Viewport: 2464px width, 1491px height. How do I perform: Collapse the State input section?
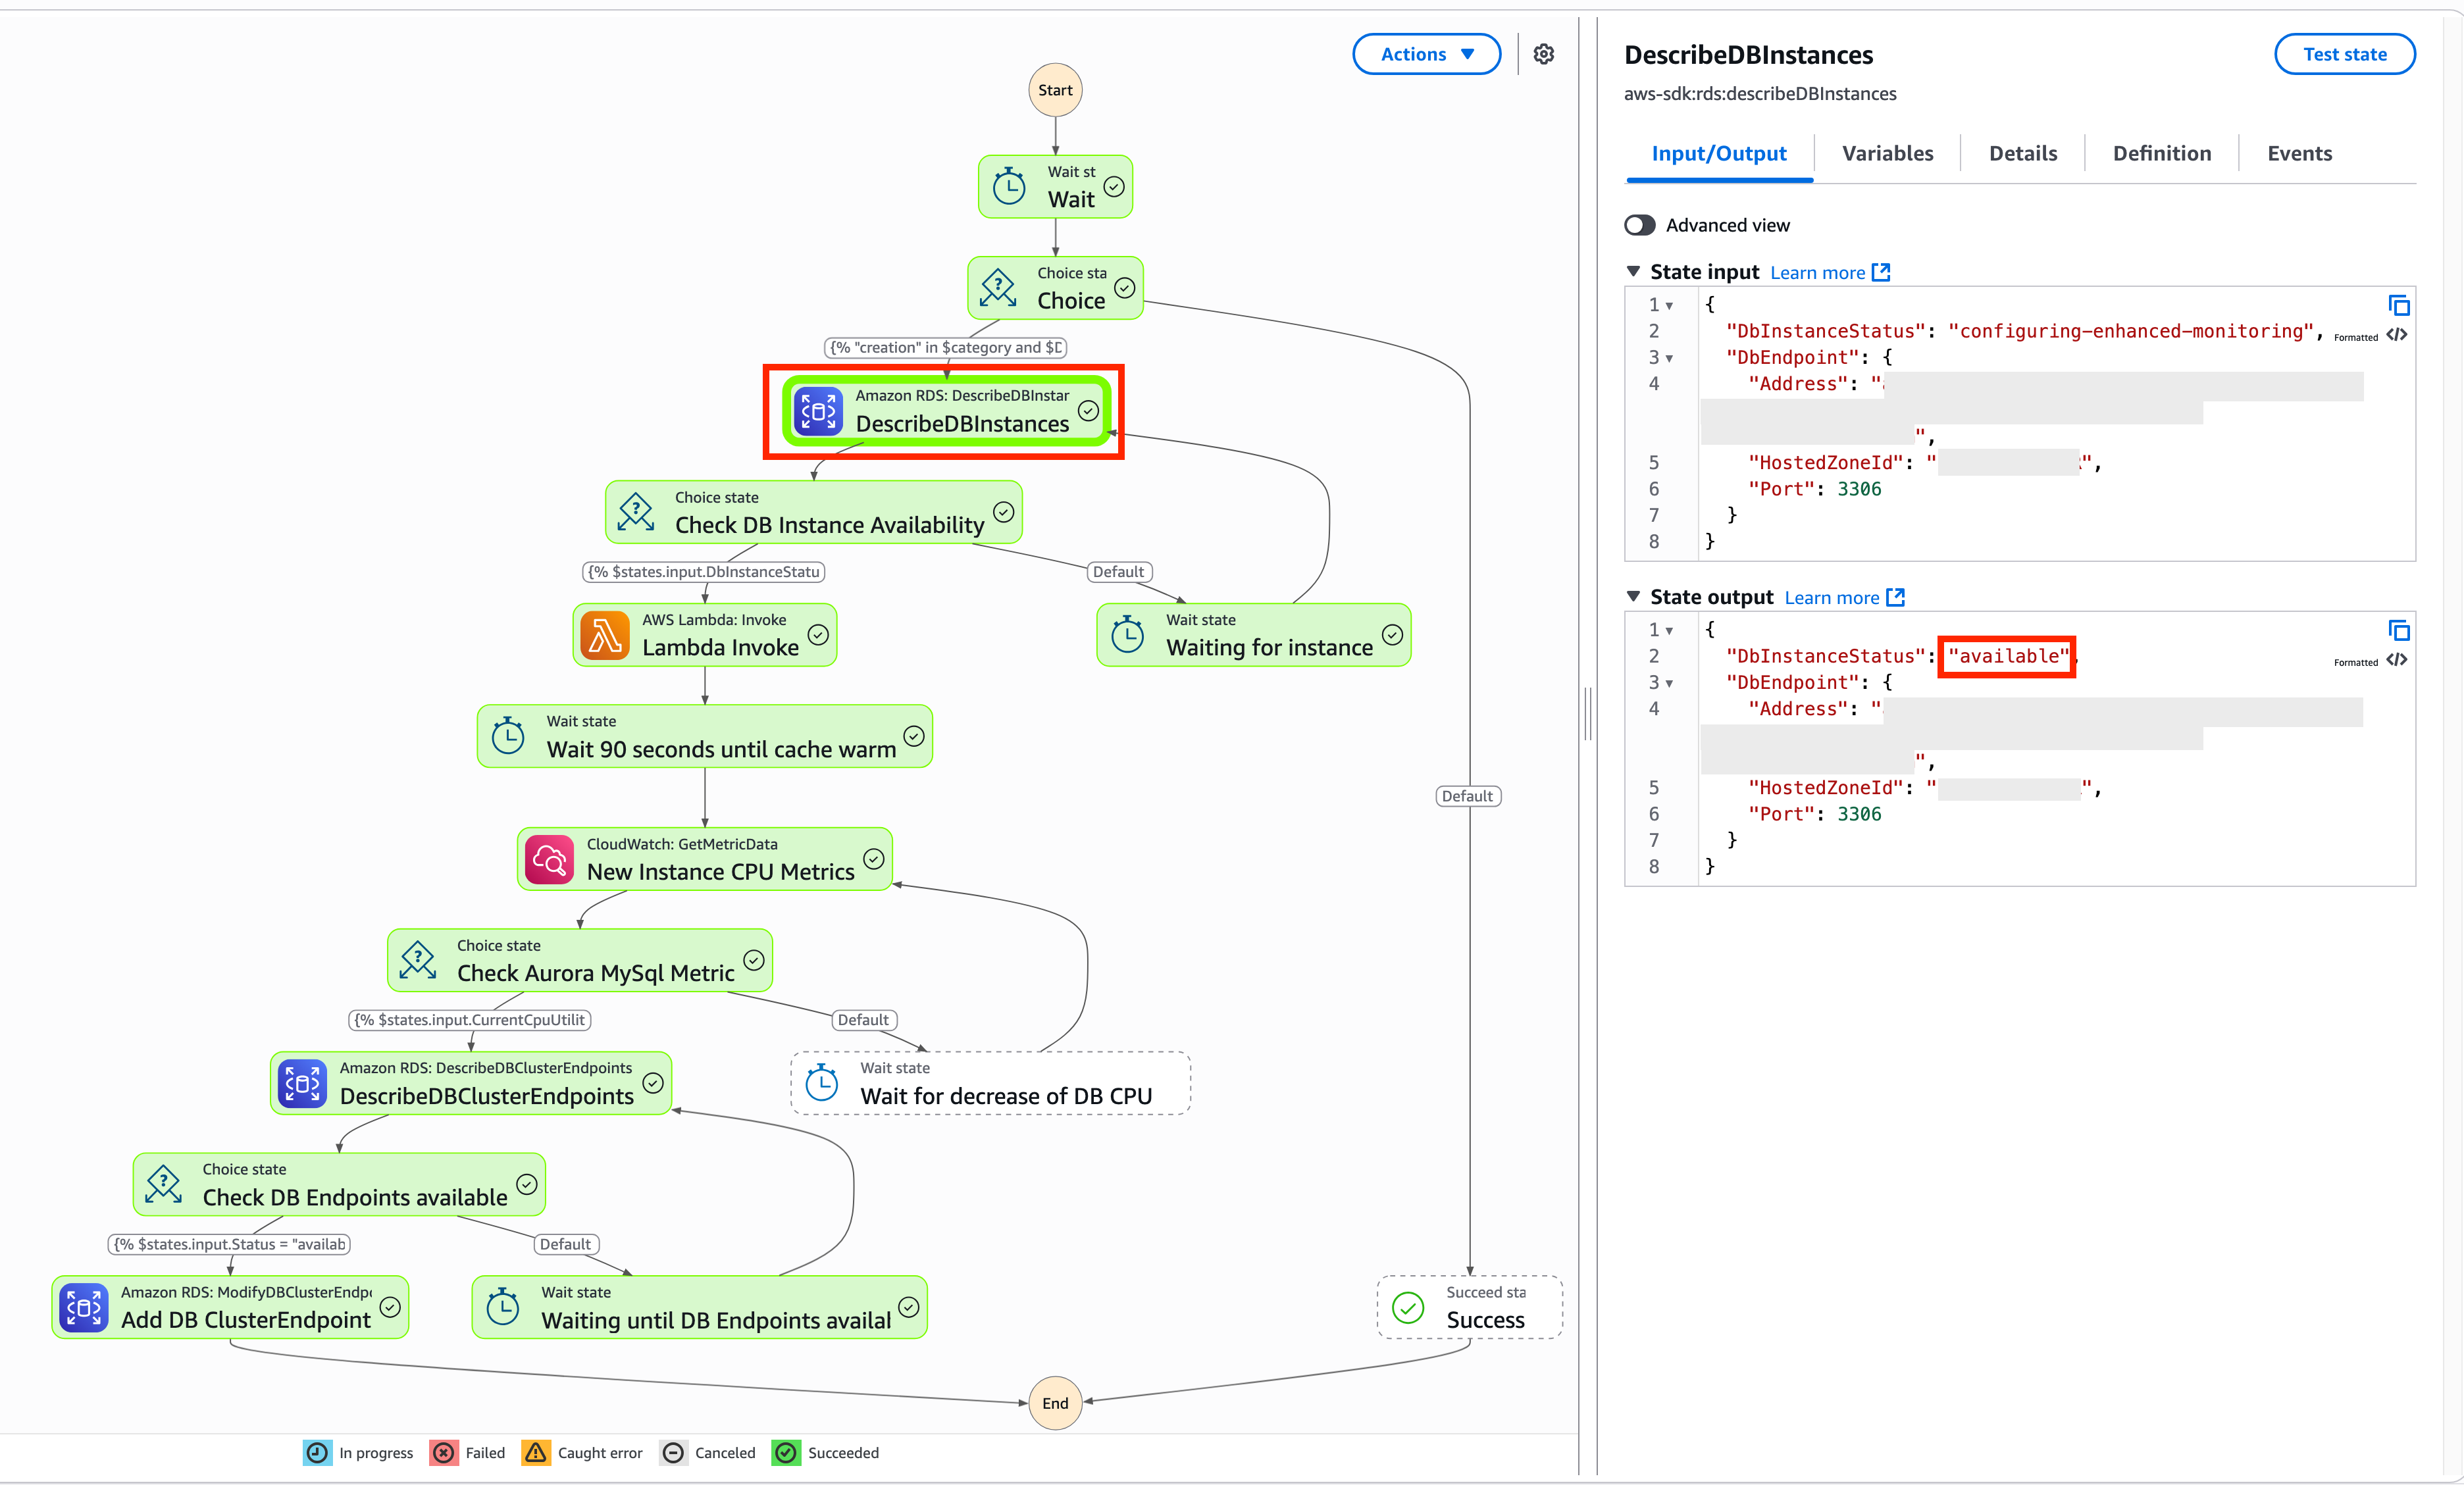point(1633,271)
